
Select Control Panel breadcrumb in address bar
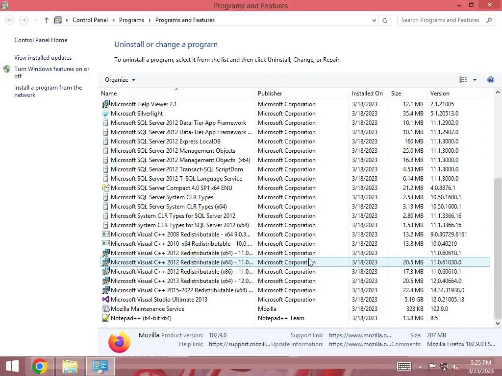[90, 20]
